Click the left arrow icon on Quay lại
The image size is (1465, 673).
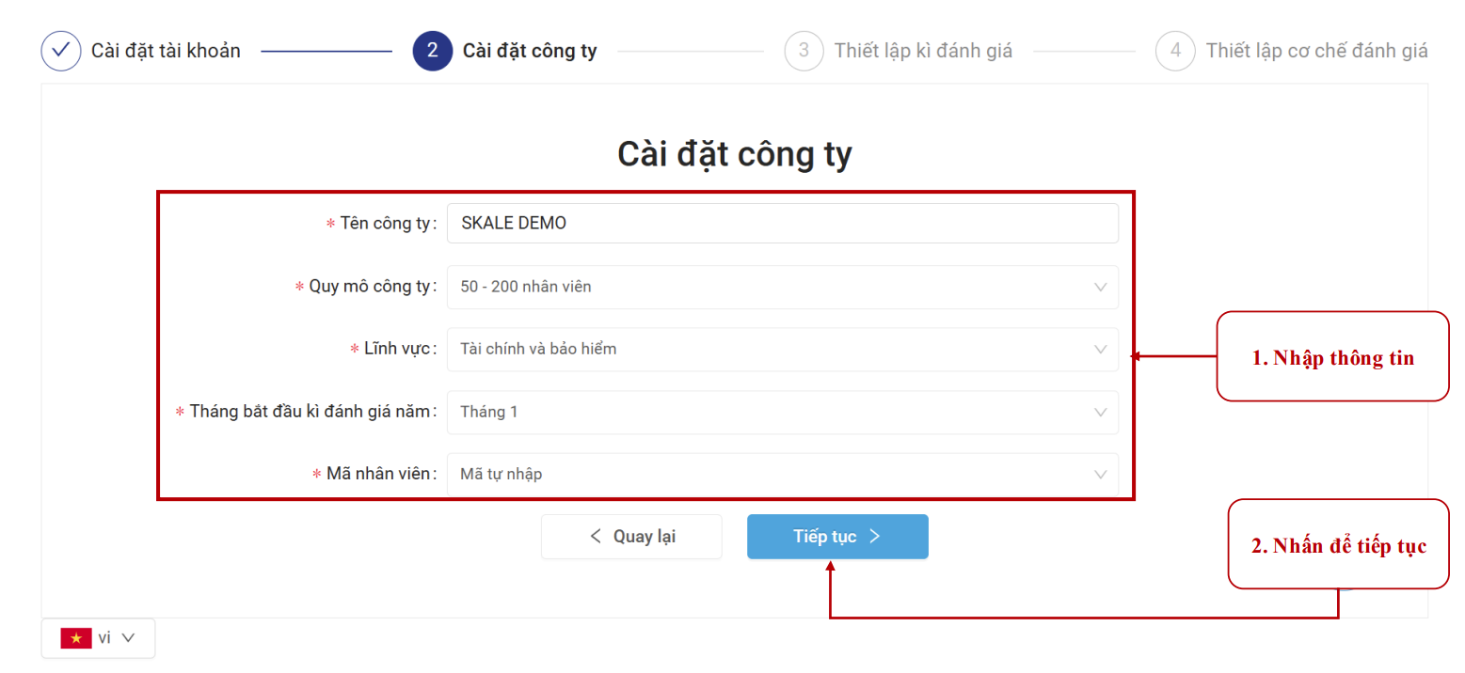pyautogui.click(x=596, y=537)
